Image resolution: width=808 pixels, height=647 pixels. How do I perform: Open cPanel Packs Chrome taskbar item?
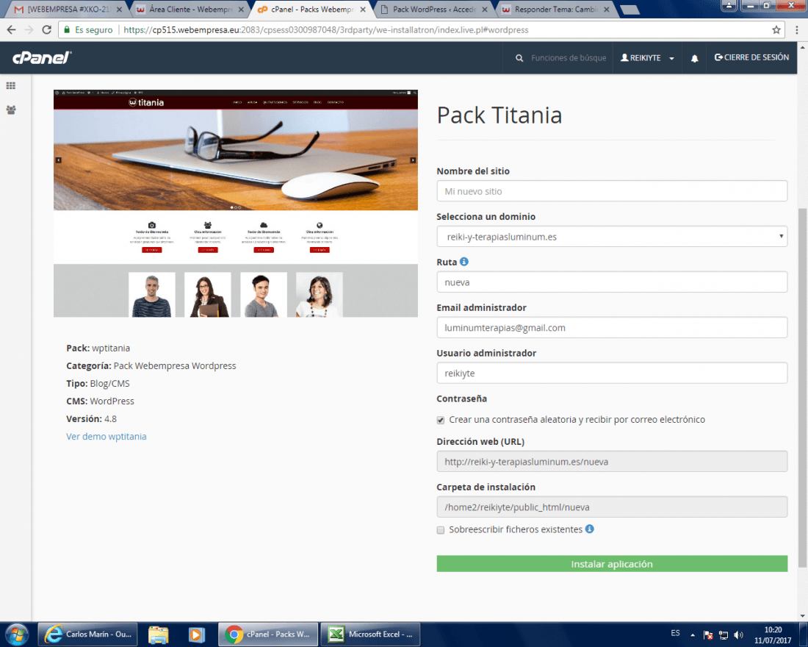(267, 634)
